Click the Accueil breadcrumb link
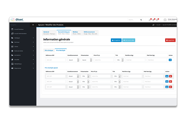This screenshot has width=187, height=123. 158,25
